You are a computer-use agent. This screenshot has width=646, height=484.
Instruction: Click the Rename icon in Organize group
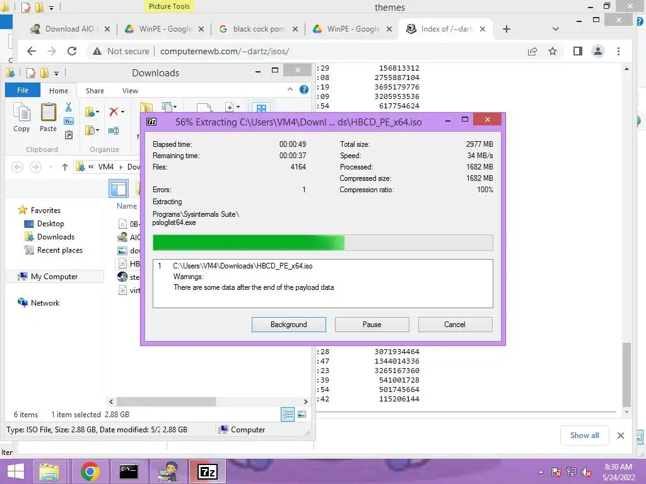coord(114,131)
